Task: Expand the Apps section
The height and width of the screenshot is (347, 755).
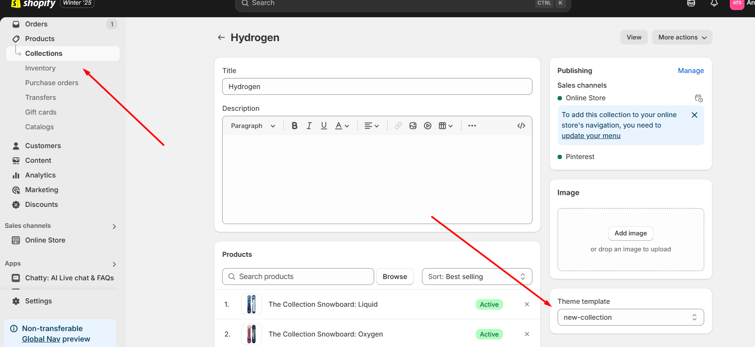Action: 114,264
